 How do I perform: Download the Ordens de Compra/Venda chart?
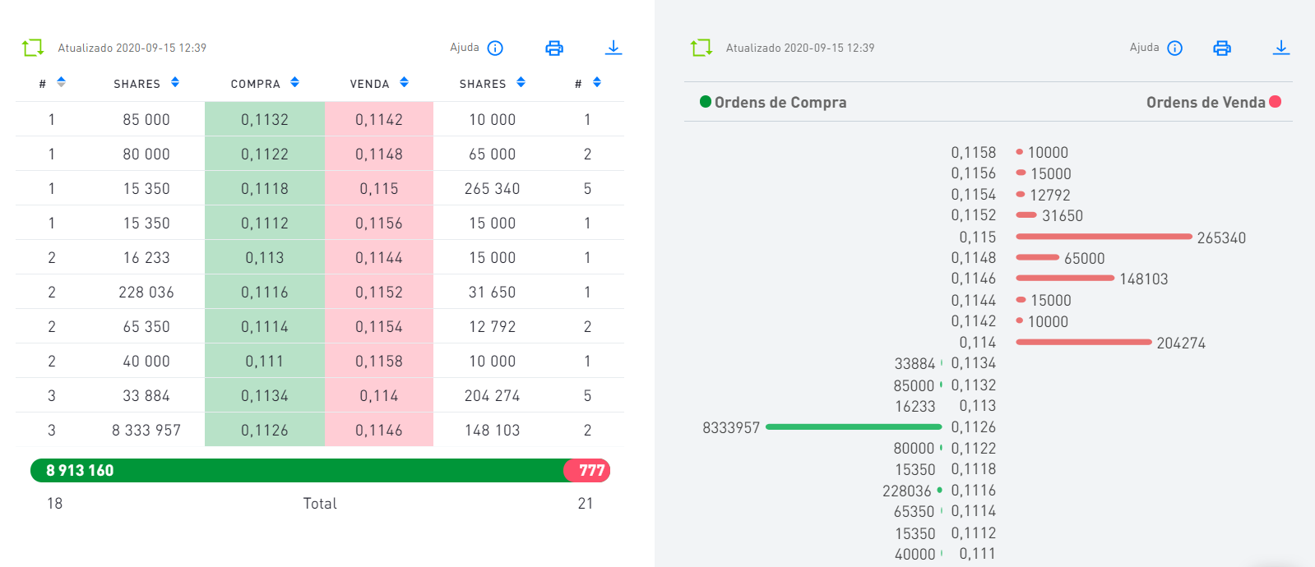tap(1281, 48)
